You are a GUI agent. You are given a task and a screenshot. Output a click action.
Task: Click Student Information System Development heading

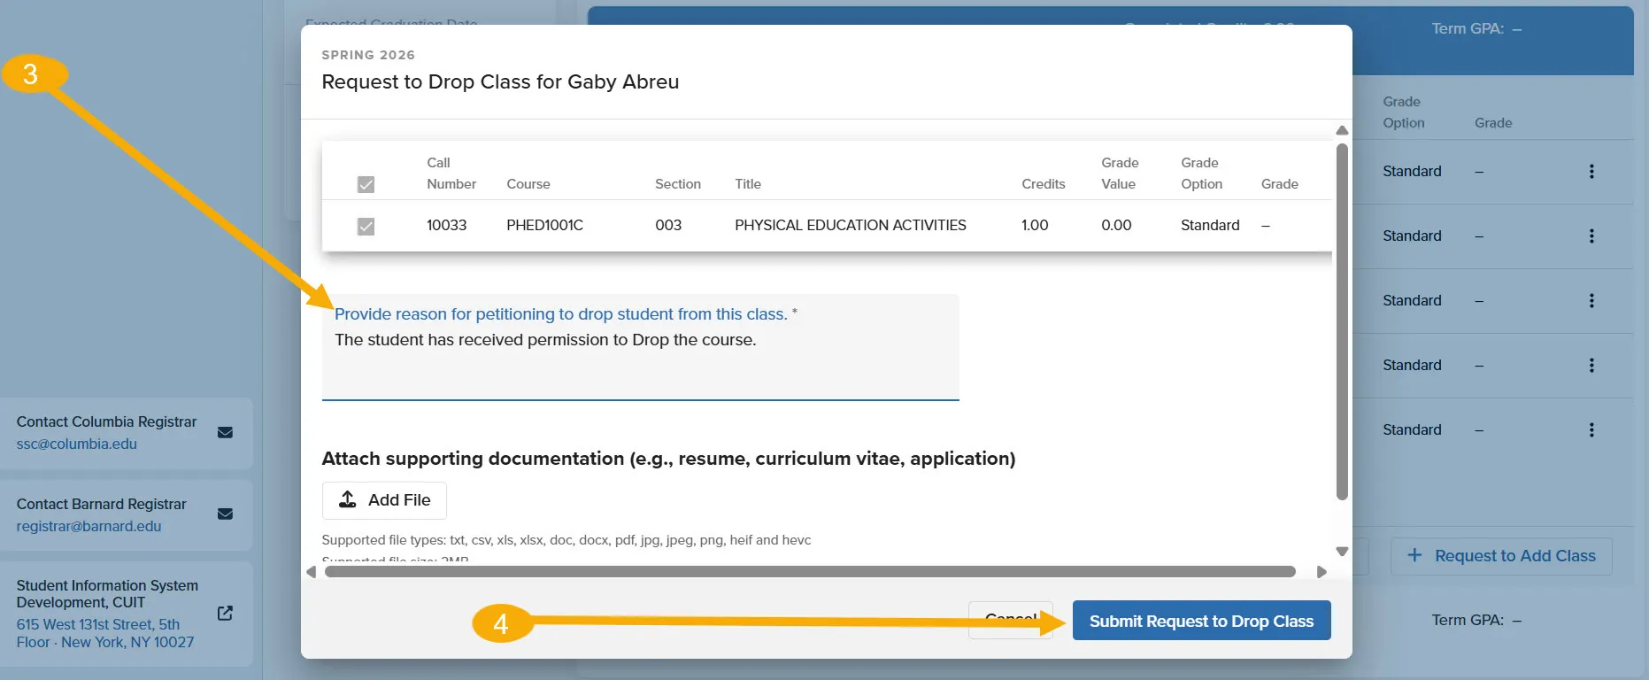(x=107, y=594)
